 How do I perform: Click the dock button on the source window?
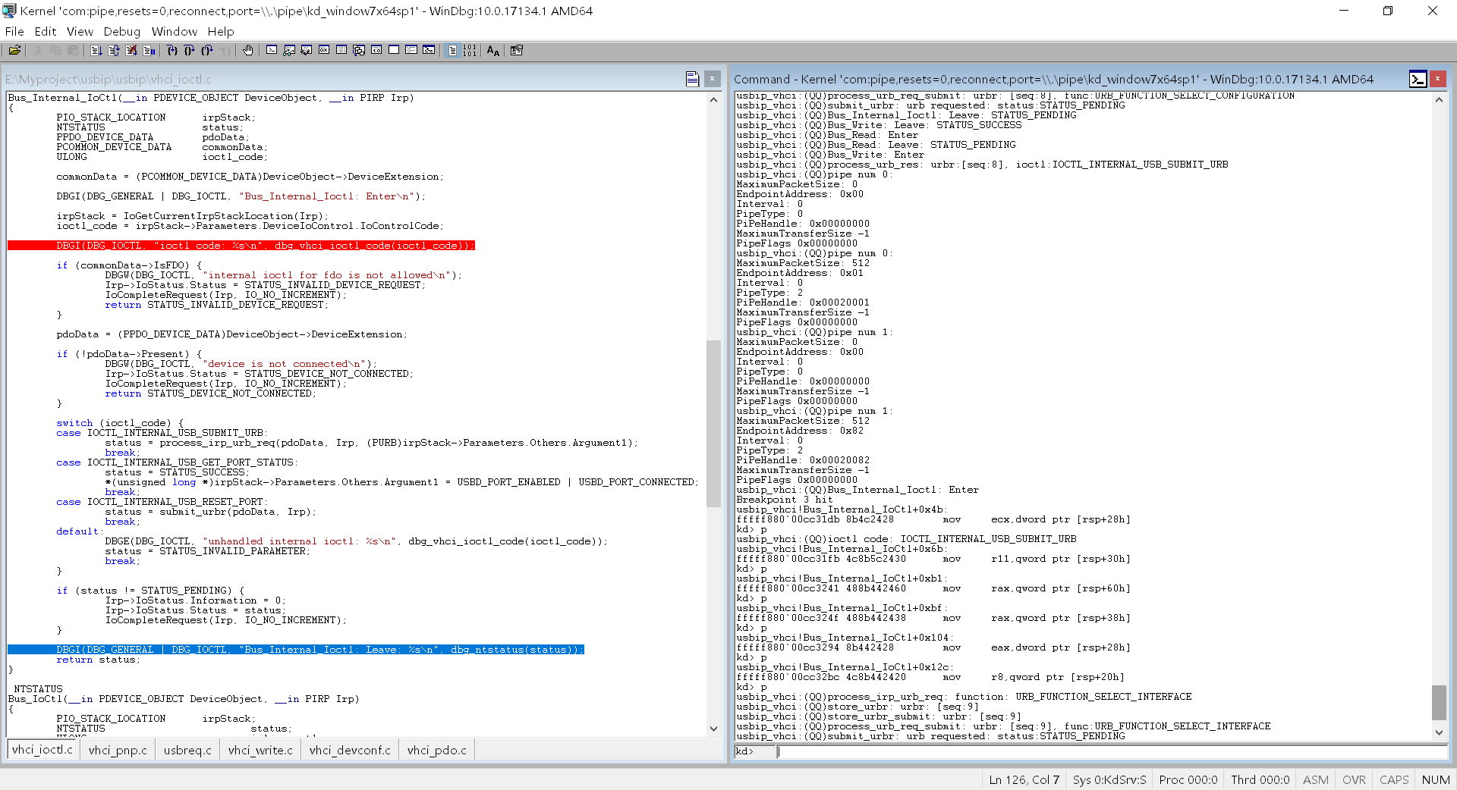(693, 78)
